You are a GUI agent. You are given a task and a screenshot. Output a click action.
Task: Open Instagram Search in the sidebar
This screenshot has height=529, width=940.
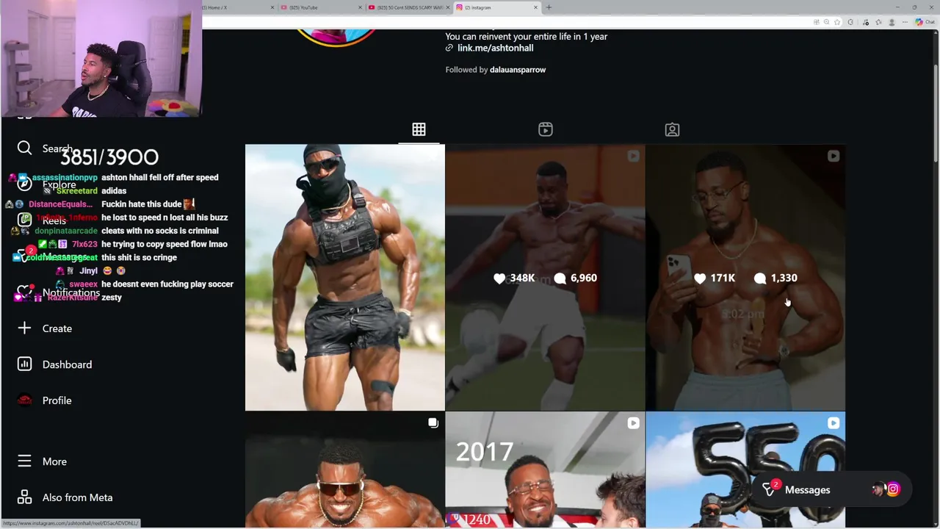44,148
